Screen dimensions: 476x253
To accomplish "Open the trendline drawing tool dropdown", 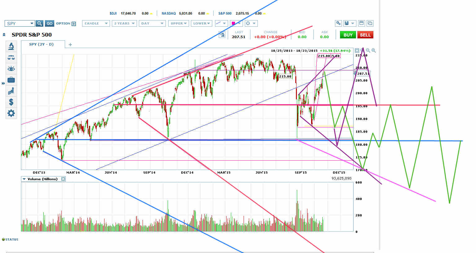I will click(221, 23).
